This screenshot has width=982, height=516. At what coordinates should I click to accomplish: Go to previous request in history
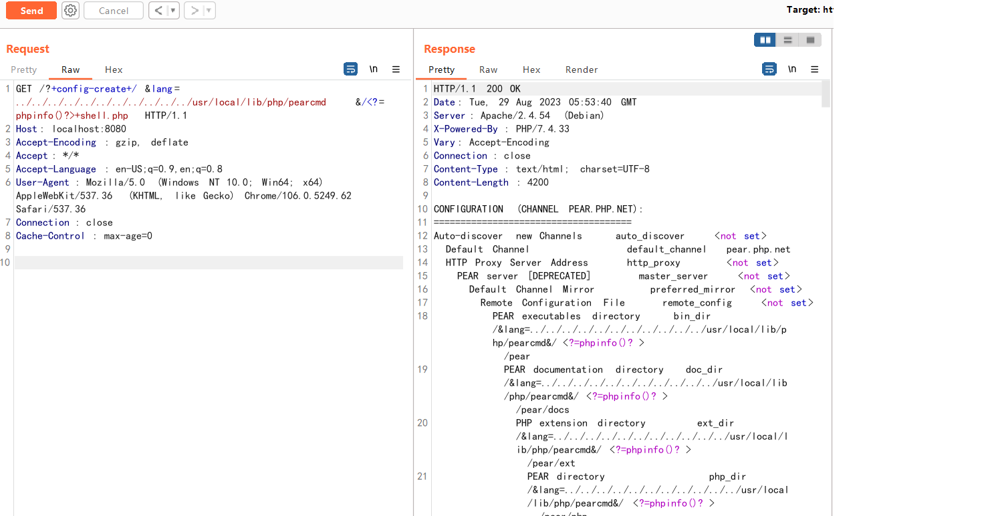pyautogui.click(x=157, y=11)
